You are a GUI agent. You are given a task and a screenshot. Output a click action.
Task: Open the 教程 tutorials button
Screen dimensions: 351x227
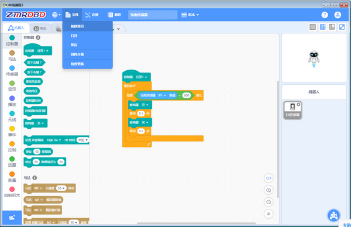point(115,15)
